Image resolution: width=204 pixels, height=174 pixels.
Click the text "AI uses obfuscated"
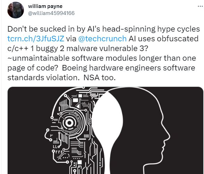click(x=163, y=39)
